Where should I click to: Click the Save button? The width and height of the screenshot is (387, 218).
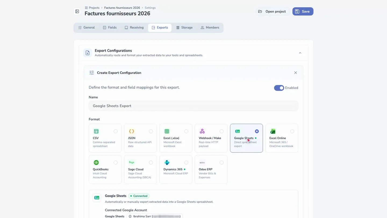coord(303,12)
